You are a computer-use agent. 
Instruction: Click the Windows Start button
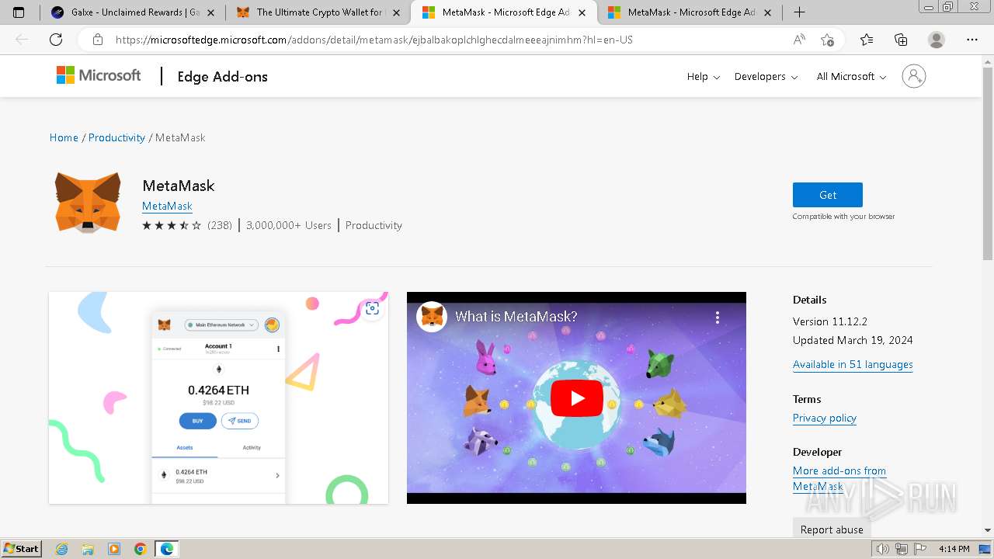[x=21, y=549]
